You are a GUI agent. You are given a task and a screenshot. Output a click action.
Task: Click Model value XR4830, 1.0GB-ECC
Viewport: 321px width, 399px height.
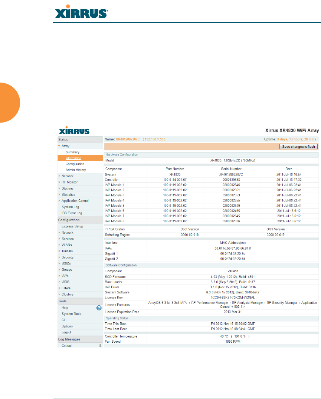point(233,160)
